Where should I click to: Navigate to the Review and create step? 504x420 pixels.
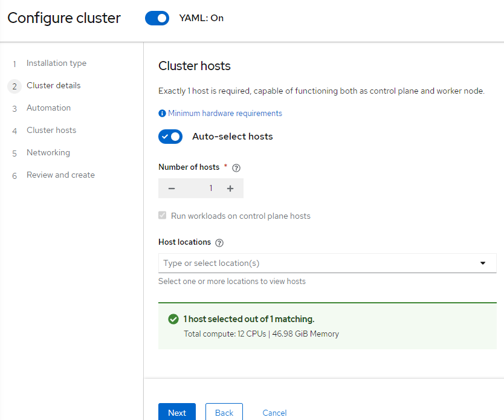pos(60,175)
